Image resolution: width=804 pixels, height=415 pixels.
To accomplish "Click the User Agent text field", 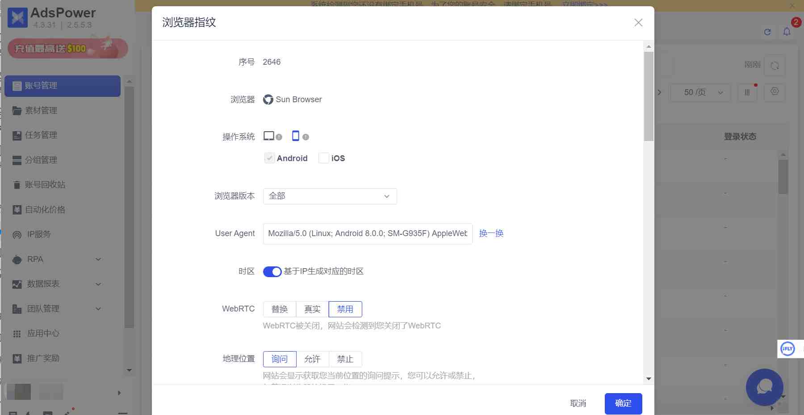I will [x=367, y=234].
